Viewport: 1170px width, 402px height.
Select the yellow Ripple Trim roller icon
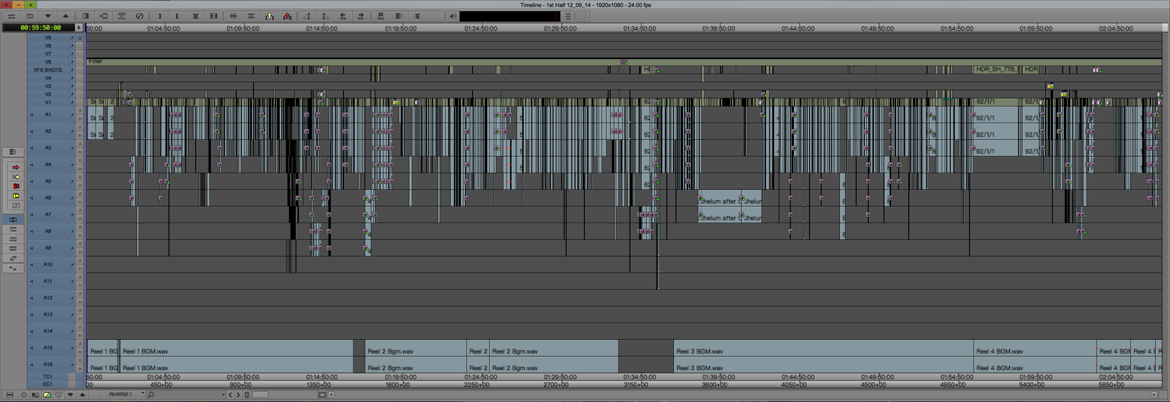(x=15, y=196)
